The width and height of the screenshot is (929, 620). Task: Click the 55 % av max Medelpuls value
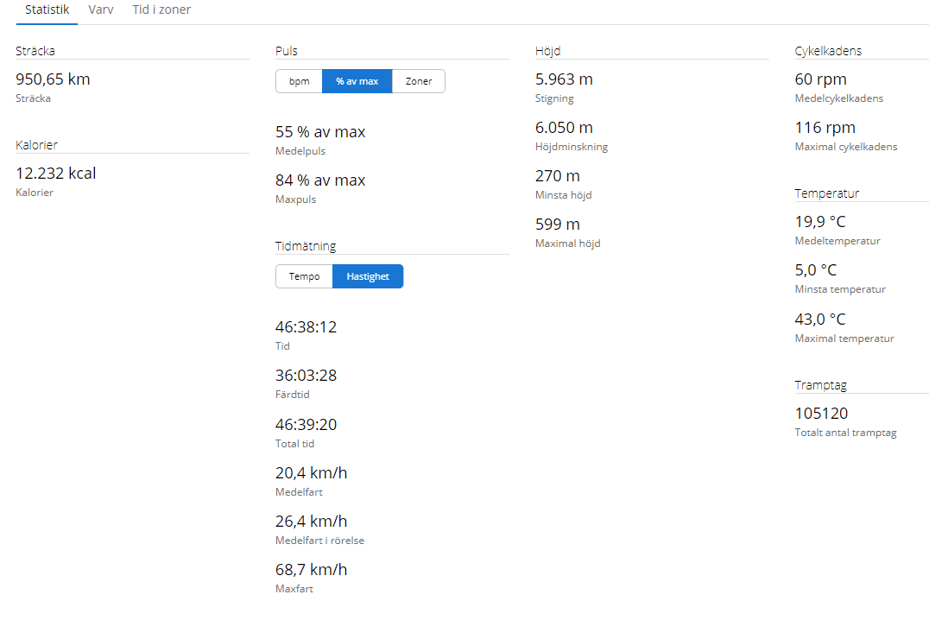pyautogui.click(x=320, y=132)
